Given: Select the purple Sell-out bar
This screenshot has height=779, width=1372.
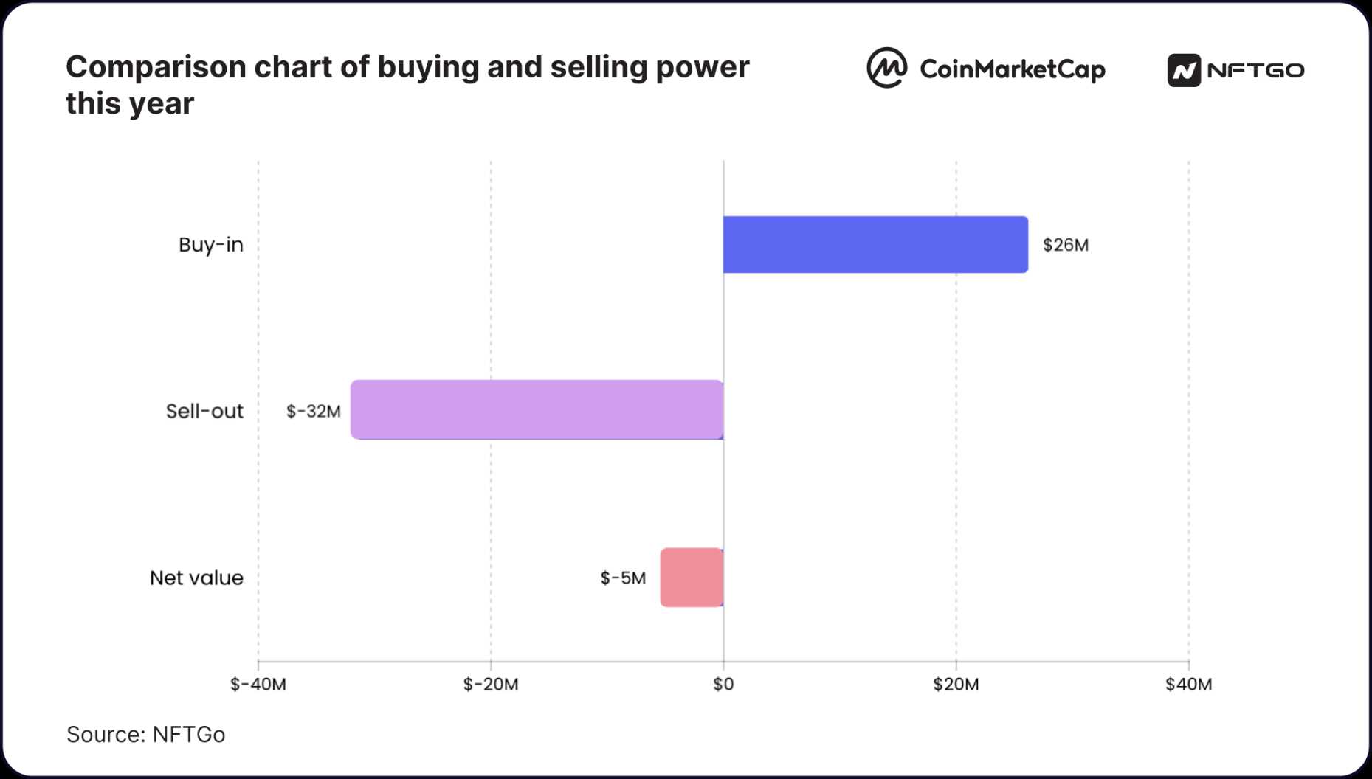Looking at the screenshot, I should click(x=537, y=410).
